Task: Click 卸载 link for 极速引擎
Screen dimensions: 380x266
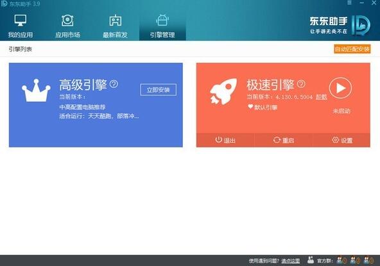Action: click(x=321, y=97)
